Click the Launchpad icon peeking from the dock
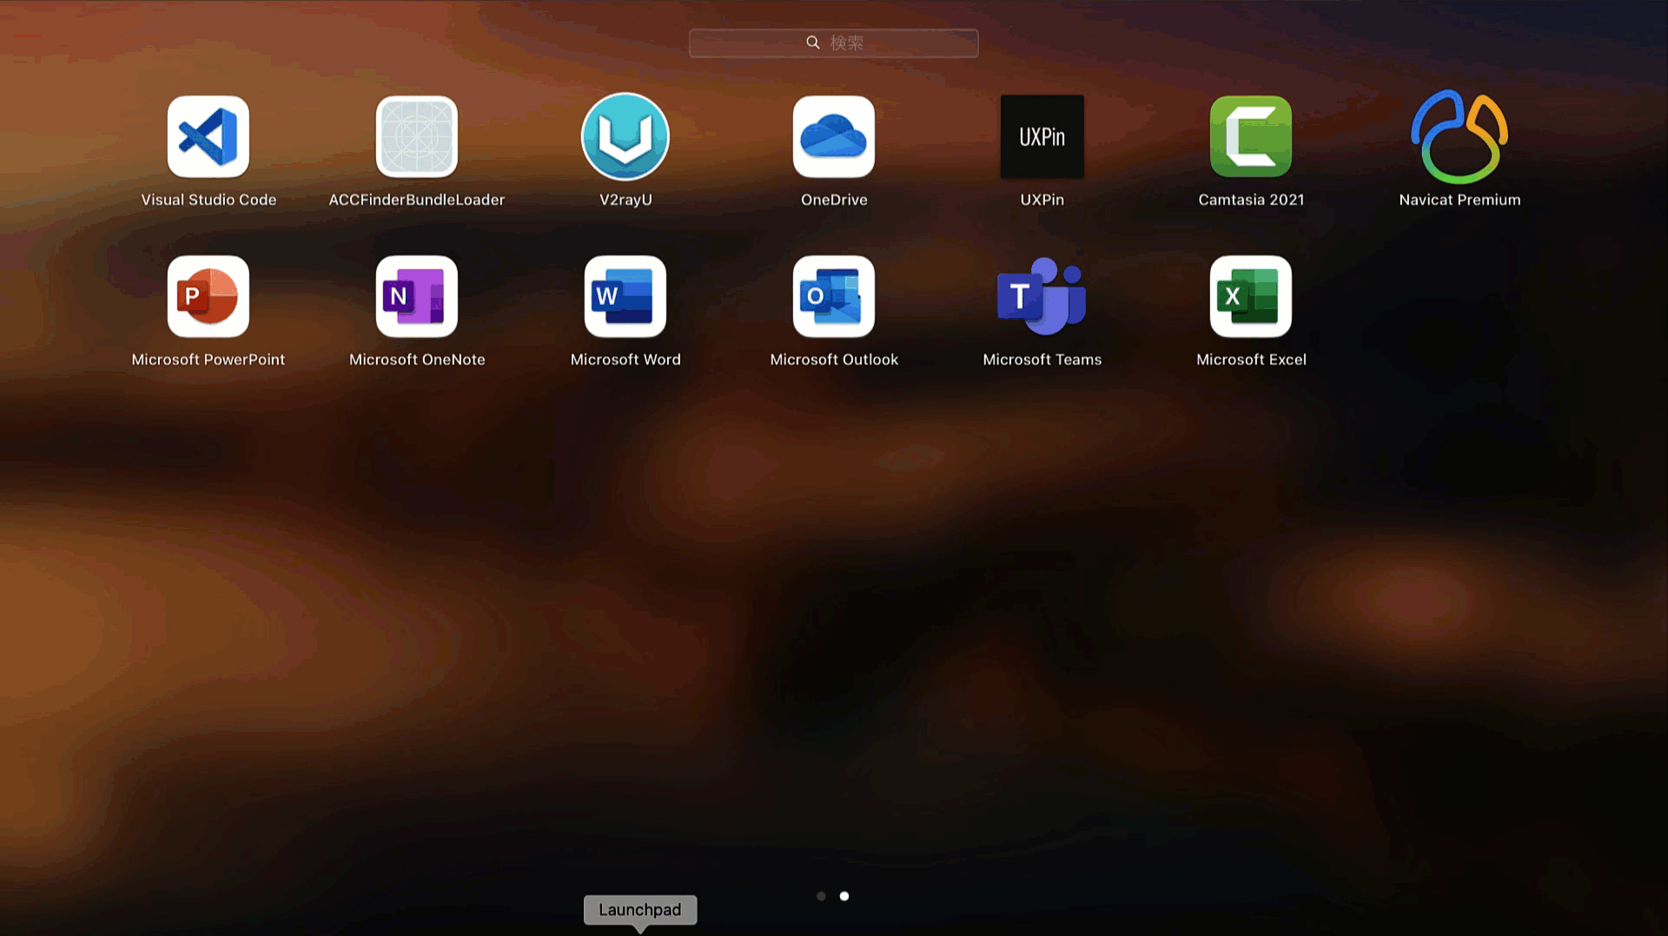This screenshot has height=936, width=1668. click(640, 931)
